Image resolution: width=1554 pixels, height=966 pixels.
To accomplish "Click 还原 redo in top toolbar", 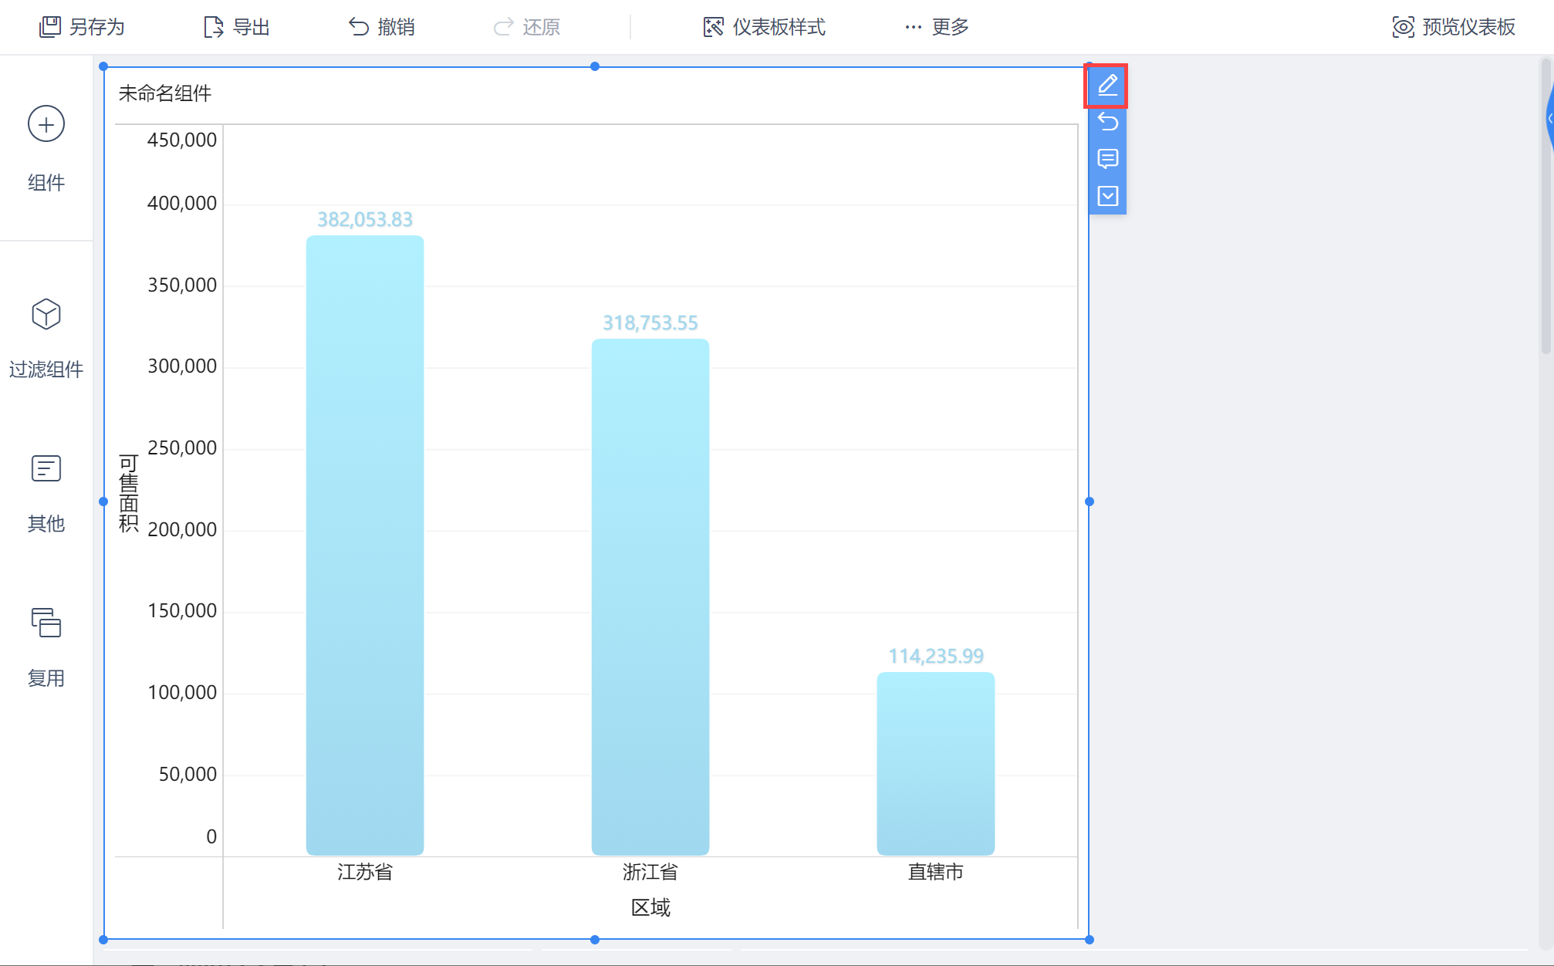I will [x=527, y=27].
